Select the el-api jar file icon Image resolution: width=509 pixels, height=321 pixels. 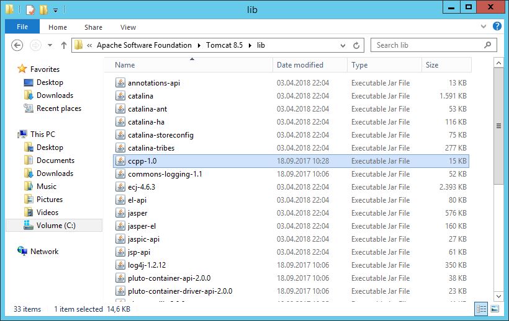120,200
